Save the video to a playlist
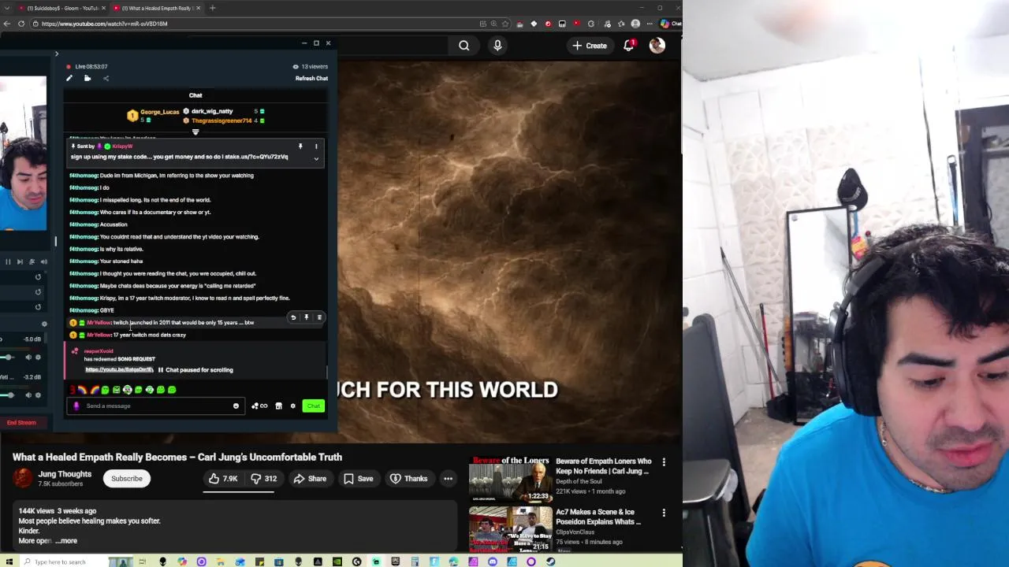This screenshot has height=567, width=1009. click(x=358, y=479)
